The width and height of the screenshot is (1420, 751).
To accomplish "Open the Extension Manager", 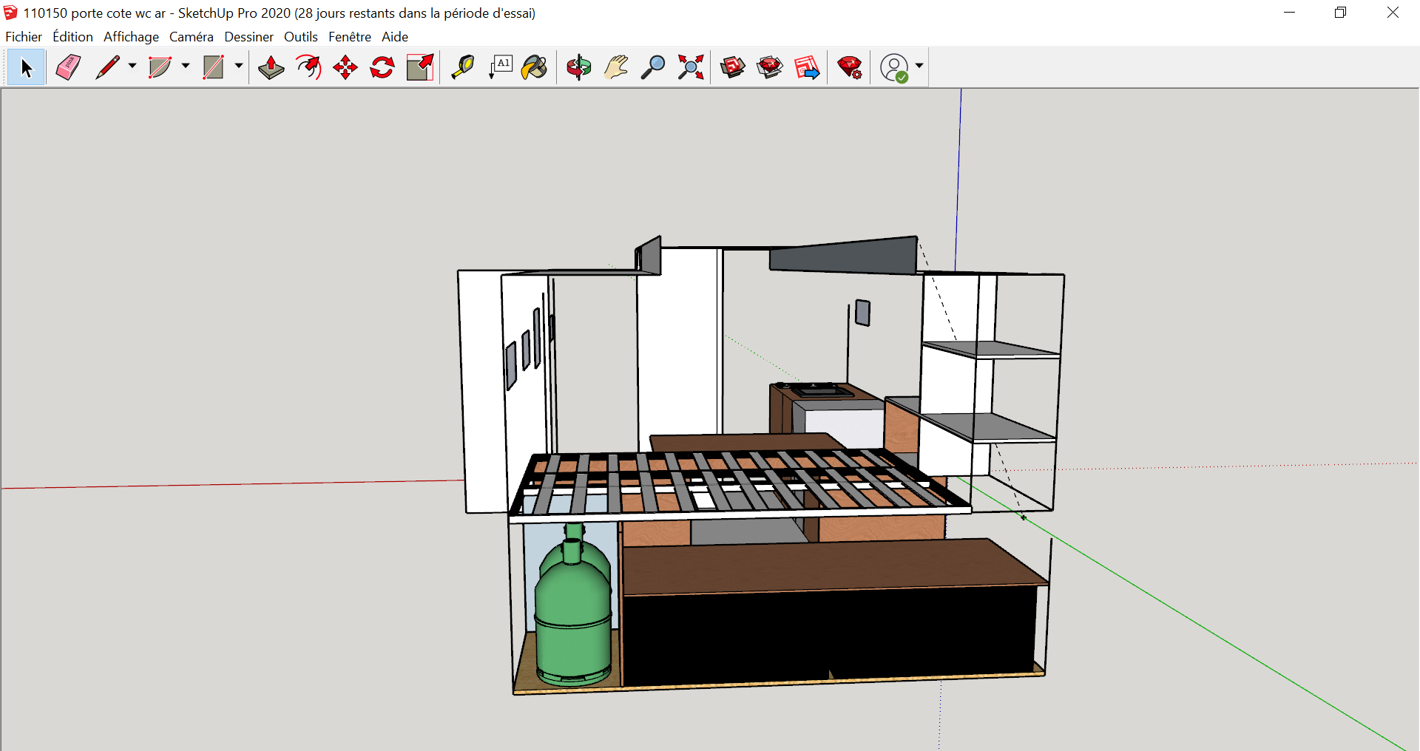I will 850,67.
